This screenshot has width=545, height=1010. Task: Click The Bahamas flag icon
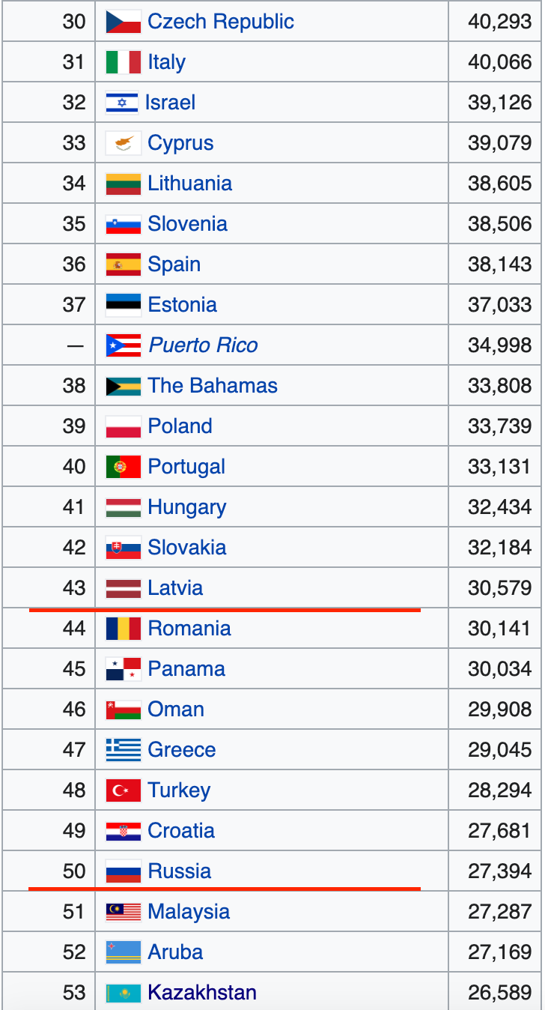(124, 386)
